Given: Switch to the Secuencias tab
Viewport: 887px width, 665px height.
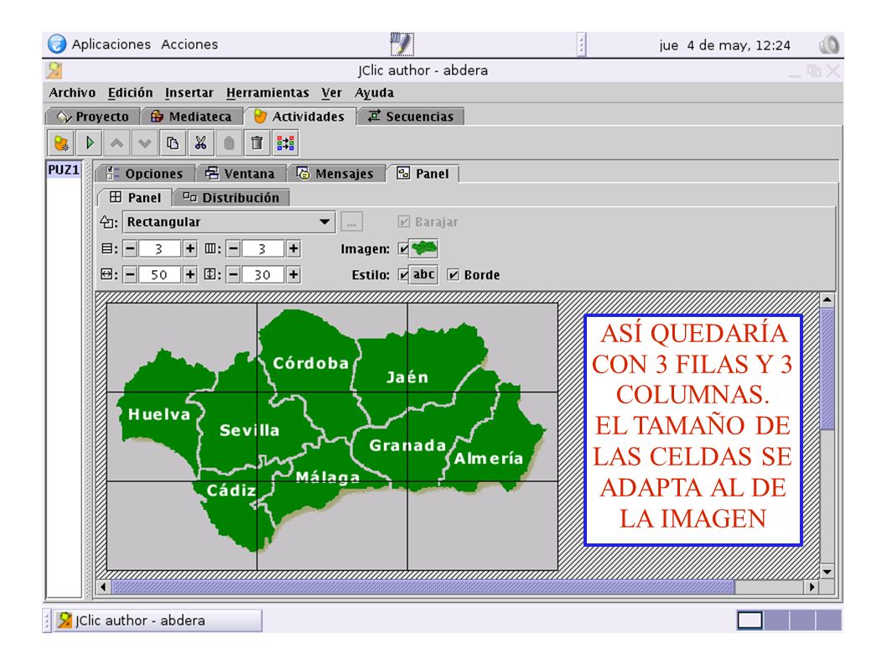Looking at the screenshot, I should click(411, 117).
